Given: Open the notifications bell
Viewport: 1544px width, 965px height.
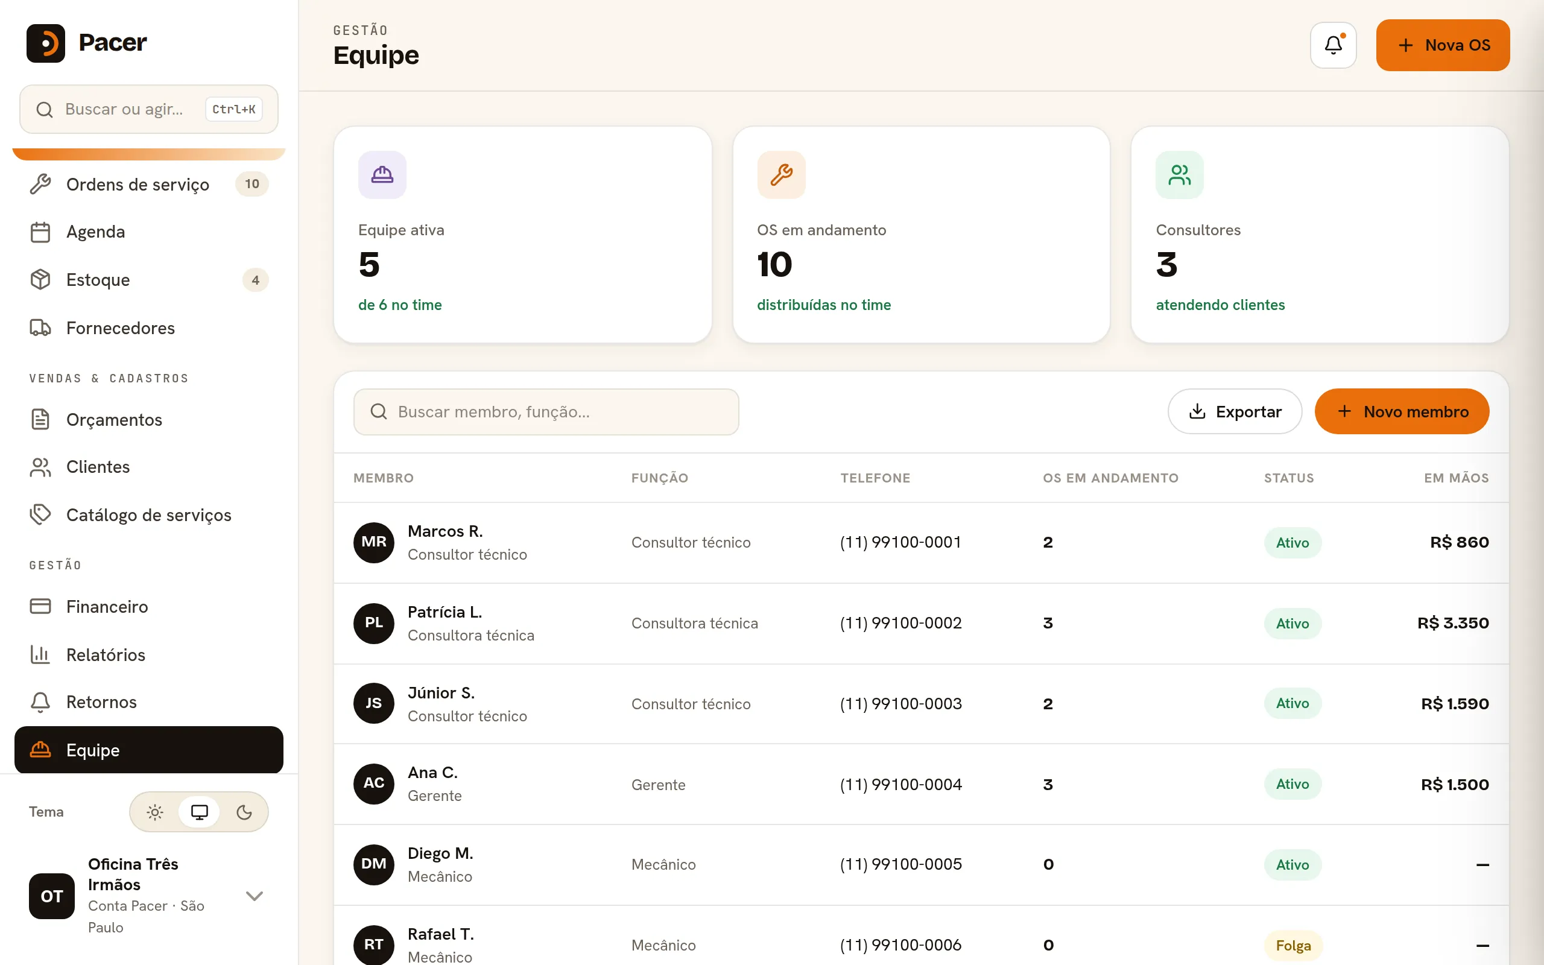Looking at the screenshot, I should (1333, 45).
